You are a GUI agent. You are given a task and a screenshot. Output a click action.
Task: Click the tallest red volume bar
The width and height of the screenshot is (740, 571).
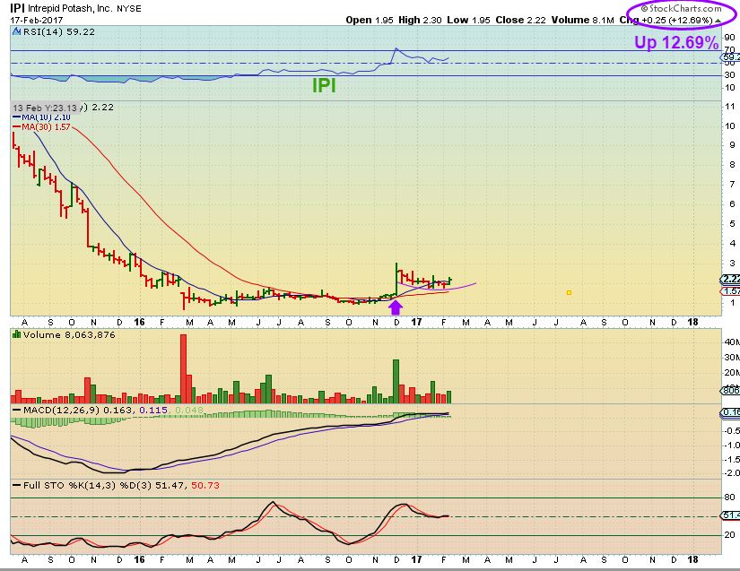click(x=184, y=368)
